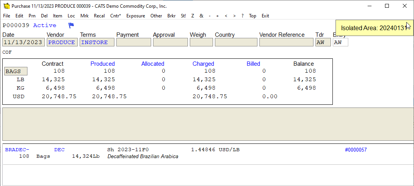This screenshot has width=414, height=186.
Task: Open the ? help menu
Action: [242, 16]
